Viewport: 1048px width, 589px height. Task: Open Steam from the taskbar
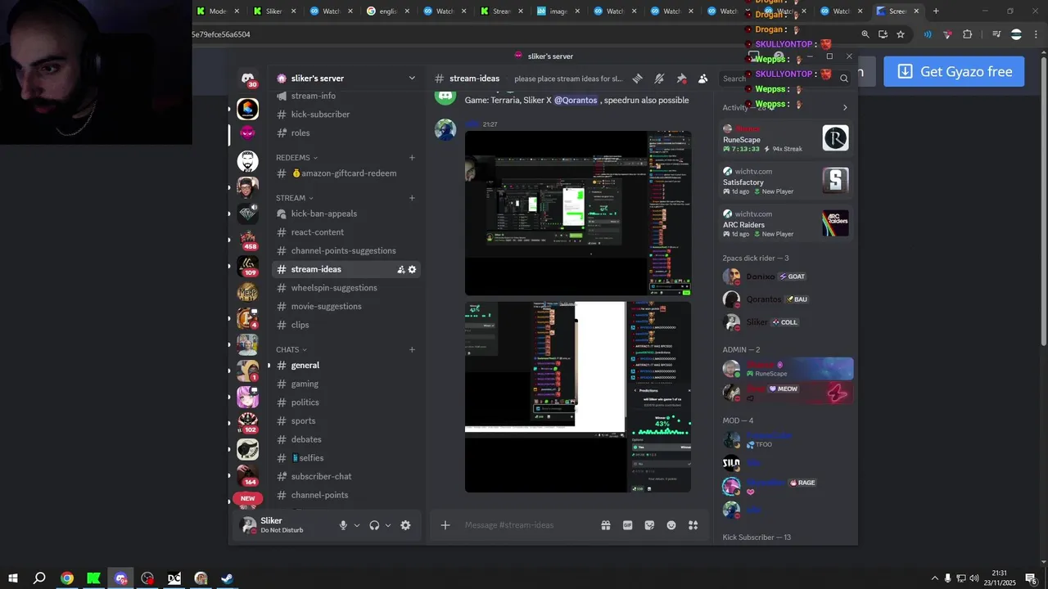(228, 578)
